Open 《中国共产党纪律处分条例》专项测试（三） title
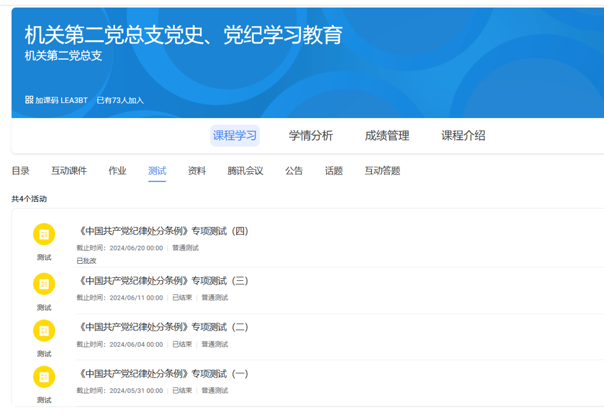 pos(163,281)
